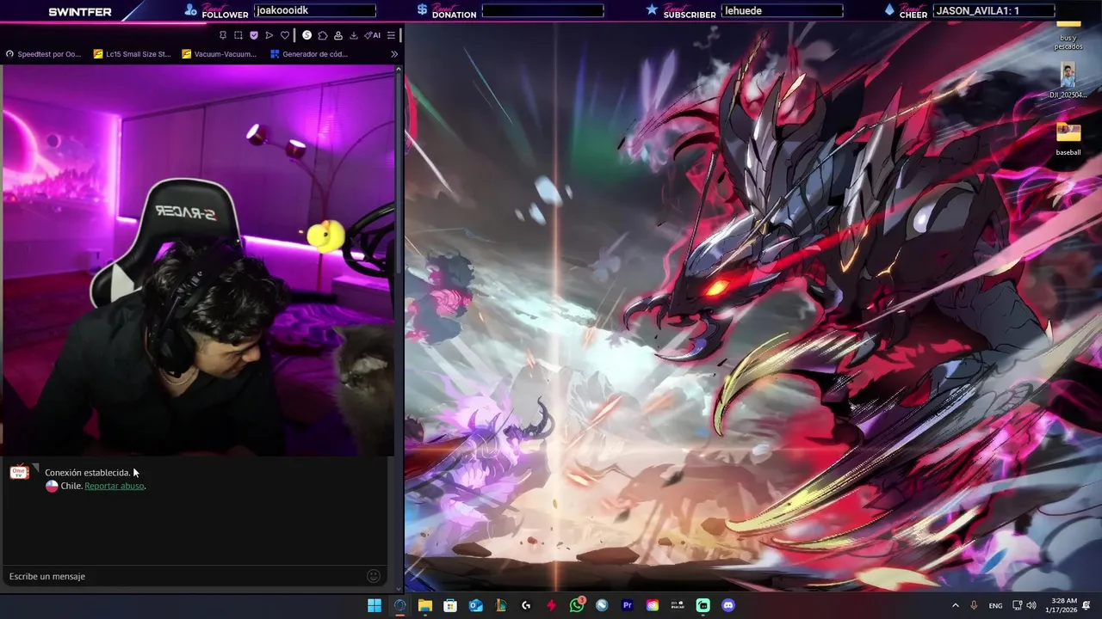Click the SWINTFER overlay logo
Viewport: 1102px width, 619px height.
click(80, 12)
